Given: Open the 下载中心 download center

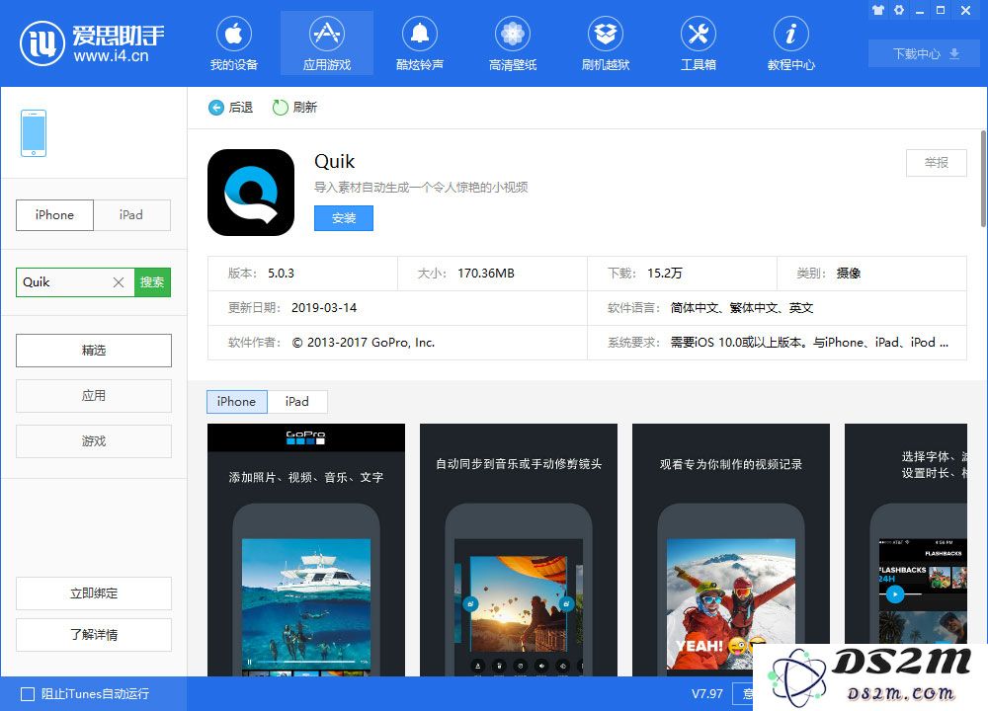Looking at the screenshot, I should click(925, 53).
